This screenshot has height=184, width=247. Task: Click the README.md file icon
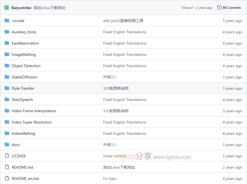7,167
